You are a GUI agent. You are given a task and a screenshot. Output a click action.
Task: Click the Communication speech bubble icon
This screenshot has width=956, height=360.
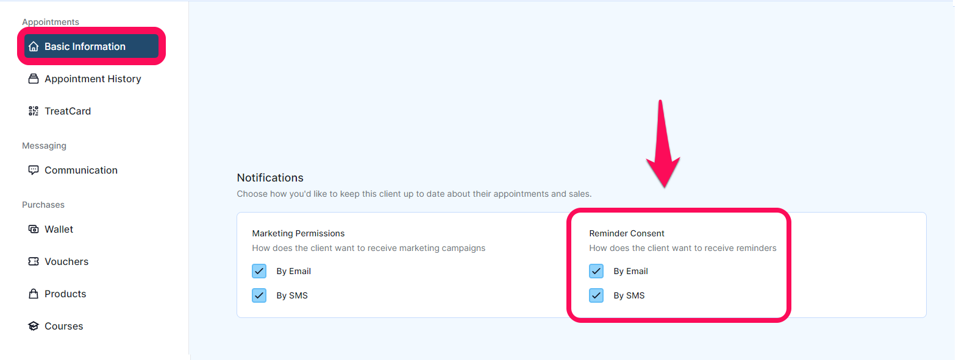[34, 171]
